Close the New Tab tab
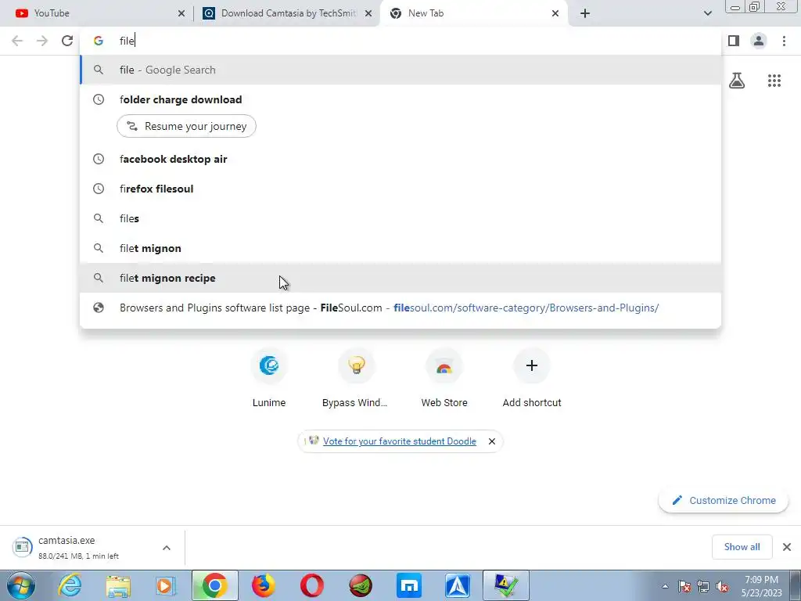 click(x=555, y=13)
